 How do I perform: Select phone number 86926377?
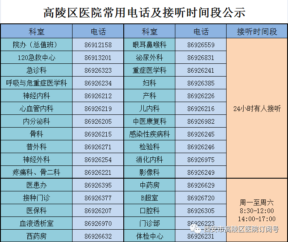click(98, 198)
